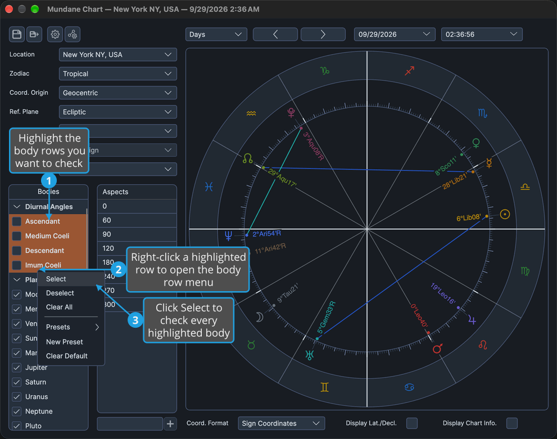Click the export chart icon
557x439 pixels.
tap(34, 34)
